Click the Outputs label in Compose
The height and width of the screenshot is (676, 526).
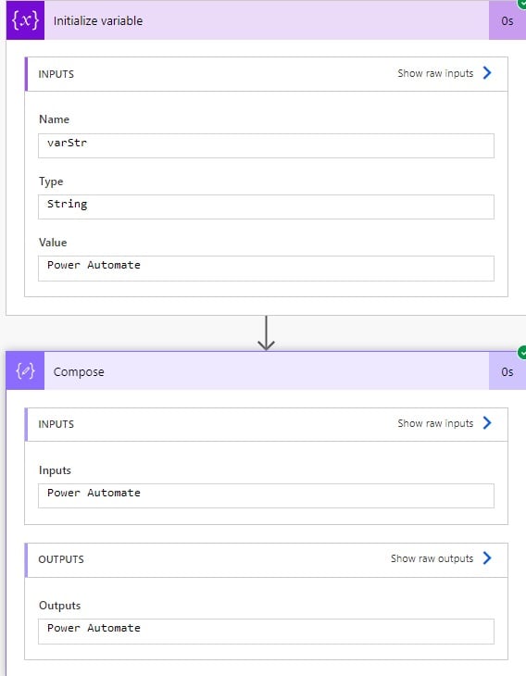pos(59,606)
